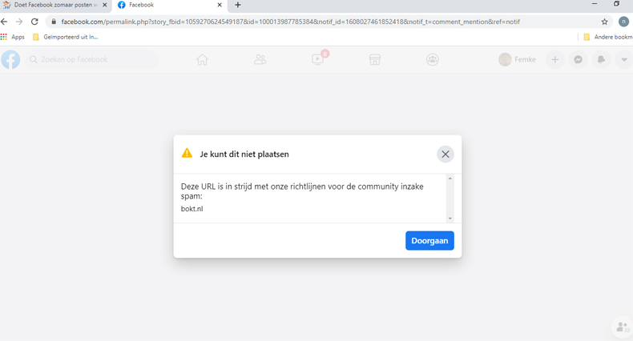The image size is (633, 341).
Task: Expand the account dropdown arrow
Action: coord(623,60)
